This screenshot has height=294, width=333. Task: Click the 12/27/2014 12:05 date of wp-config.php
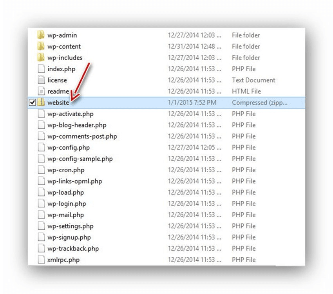tap(195, 148)
